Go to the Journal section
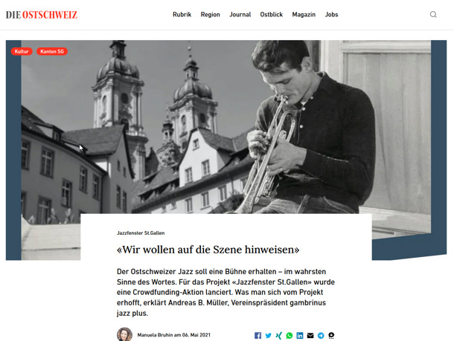The image size is (454, 341). pyautogui.click(x=240, y=14)
